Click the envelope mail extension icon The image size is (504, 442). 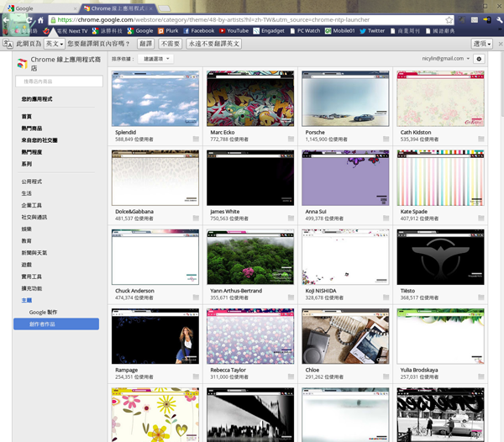coord(475,20)
